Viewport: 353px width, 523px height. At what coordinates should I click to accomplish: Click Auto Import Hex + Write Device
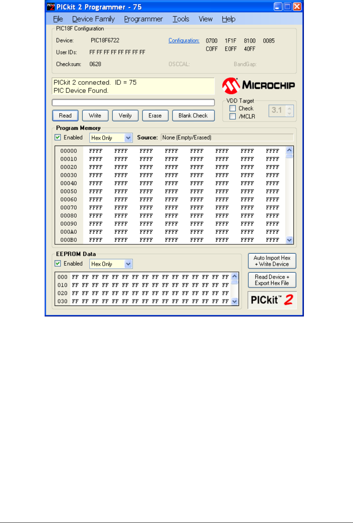[x=272, y=261]
